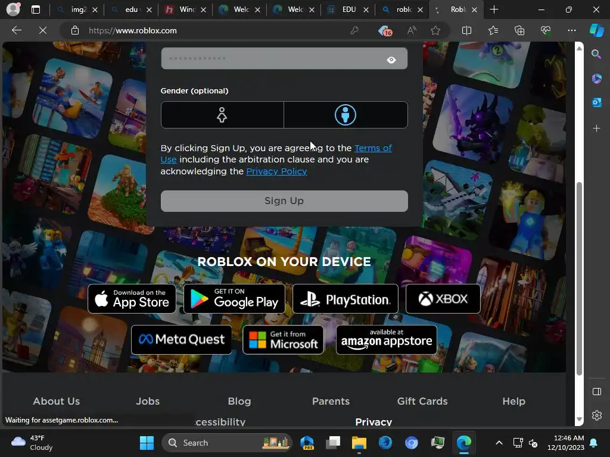The image size is (610, 457).
Task: Open the Outlook sidebar icon
Action: [x=596, y=102]
